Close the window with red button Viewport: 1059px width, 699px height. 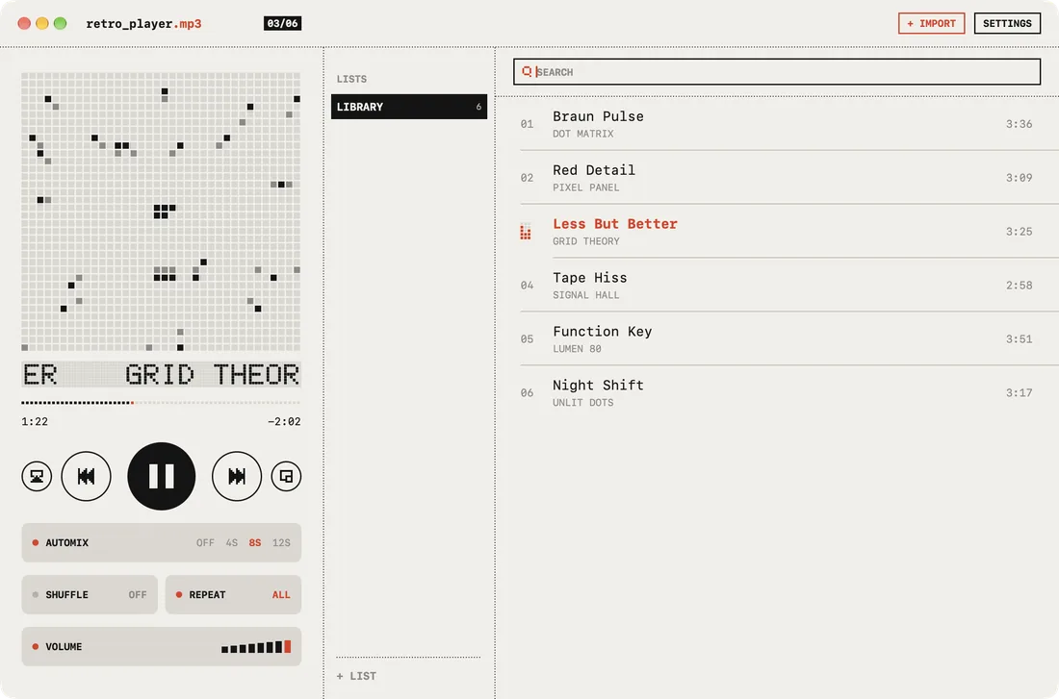[24, 23]
